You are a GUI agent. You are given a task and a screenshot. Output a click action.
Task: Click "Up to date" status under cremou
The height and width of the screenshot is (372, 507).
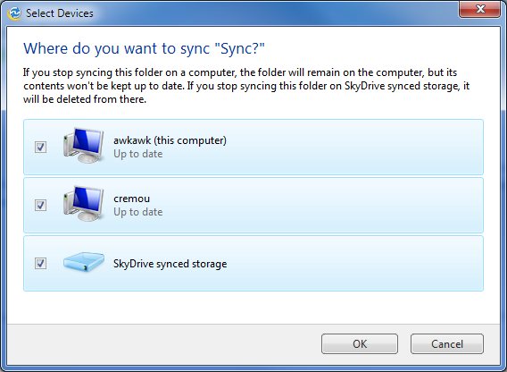pos(138,212)
